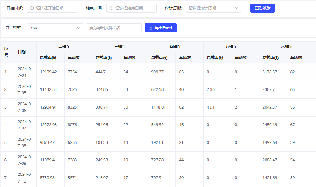
Task: Focus the 请选择开始日期 input field
Action: coord(56,8)
